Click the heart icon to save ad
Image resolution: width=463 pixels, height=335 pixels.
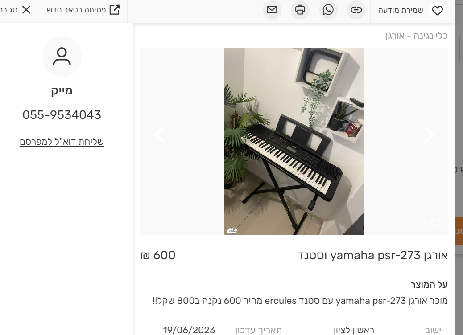point(437,10)
